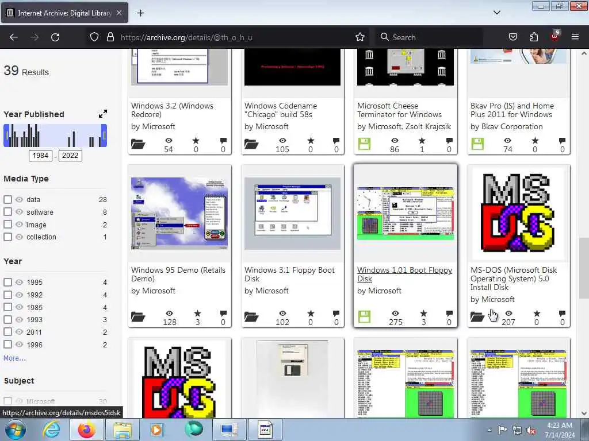Click floppy icon on Windows 1.01 card
589x441 pixels.
pos(364,317)
